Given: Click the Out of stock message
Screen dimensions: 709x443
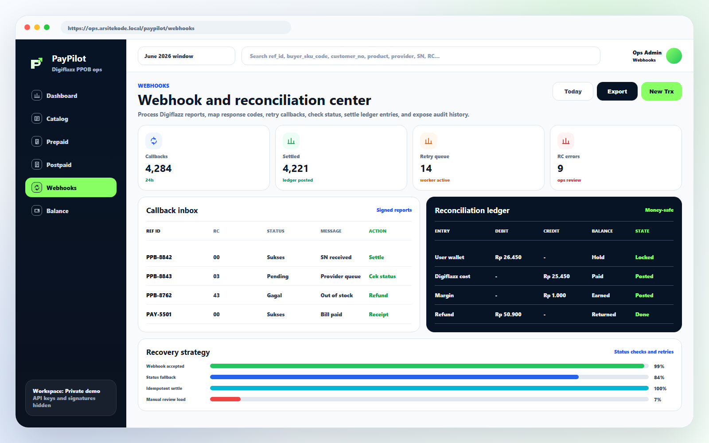Looking at the screenshot, I should 337,295.
